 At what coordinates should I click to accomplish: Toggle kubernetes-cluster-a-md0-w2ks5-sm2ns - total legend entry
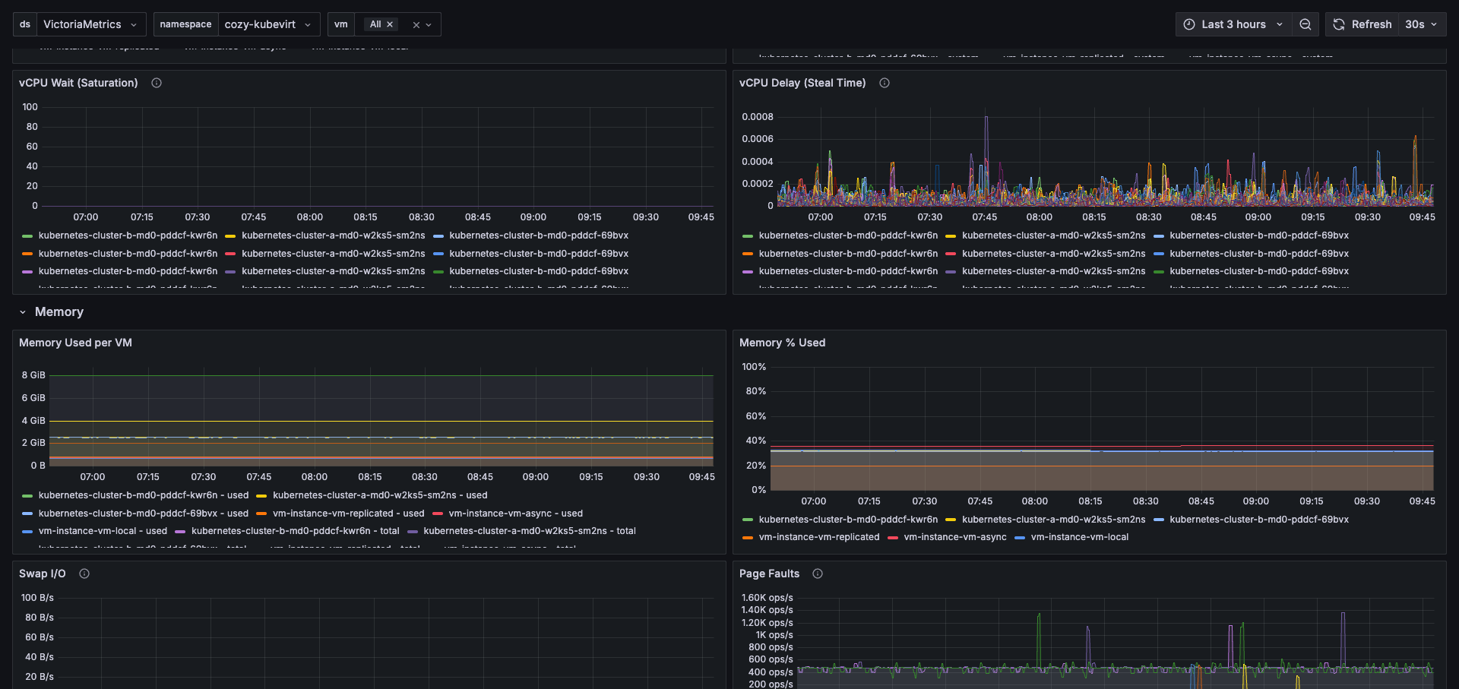click(x=530, y=531)
